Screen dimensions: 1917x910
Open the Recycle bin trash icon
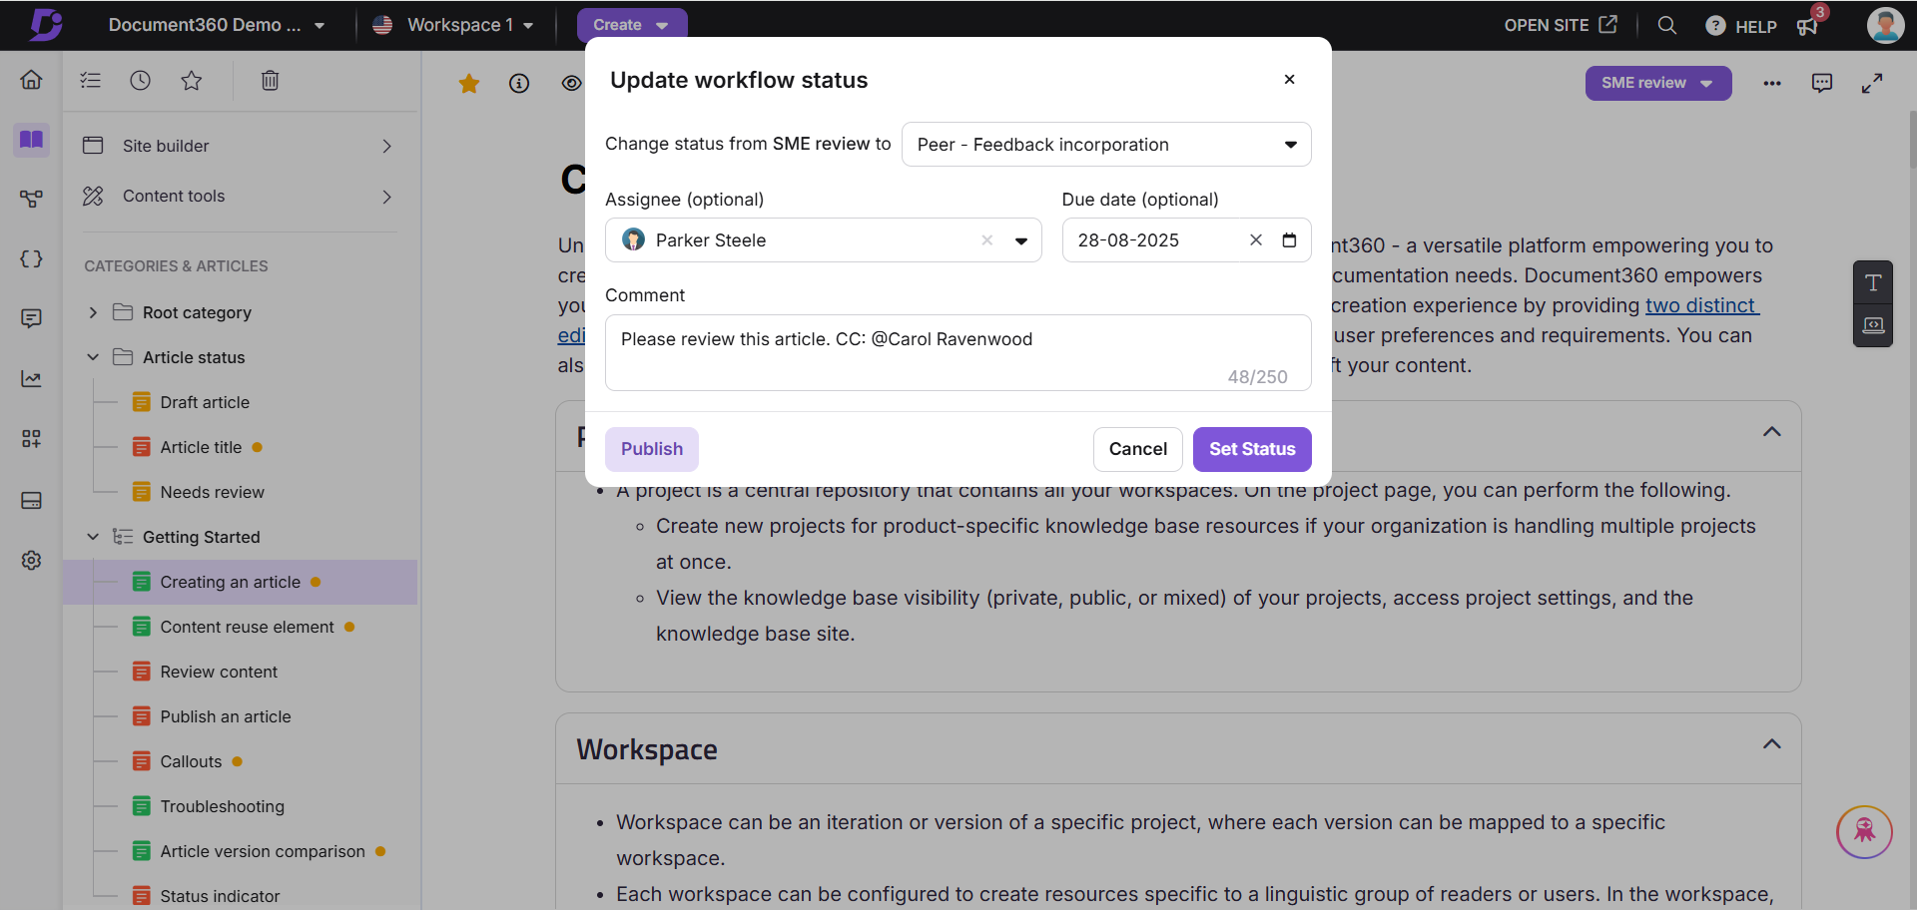270,81
